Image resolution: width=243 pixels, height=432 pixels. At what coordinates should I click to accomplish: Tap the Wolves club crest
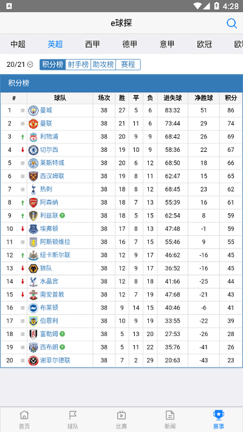pos(33,269)
